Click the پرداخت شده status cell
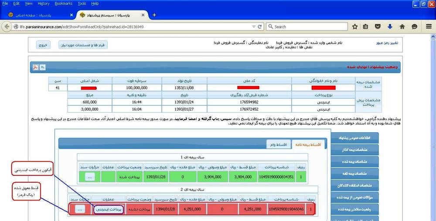 point(129,177)
